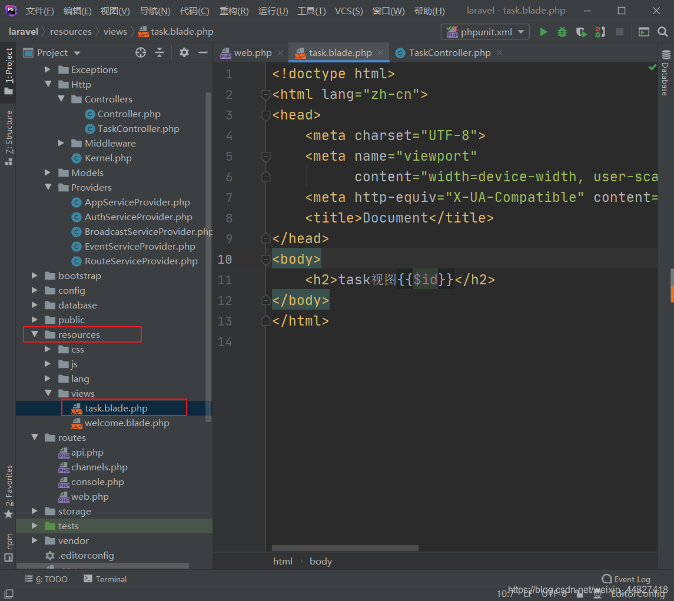Hide the Project panel with minus icon

tap(203, 52)
